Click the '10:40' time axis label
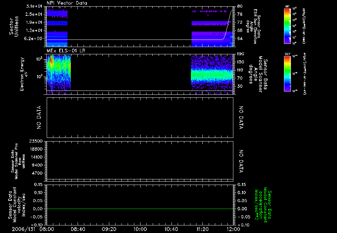Image resolution: width=337 pixels, height=233 pixels. tap(171, 229)
